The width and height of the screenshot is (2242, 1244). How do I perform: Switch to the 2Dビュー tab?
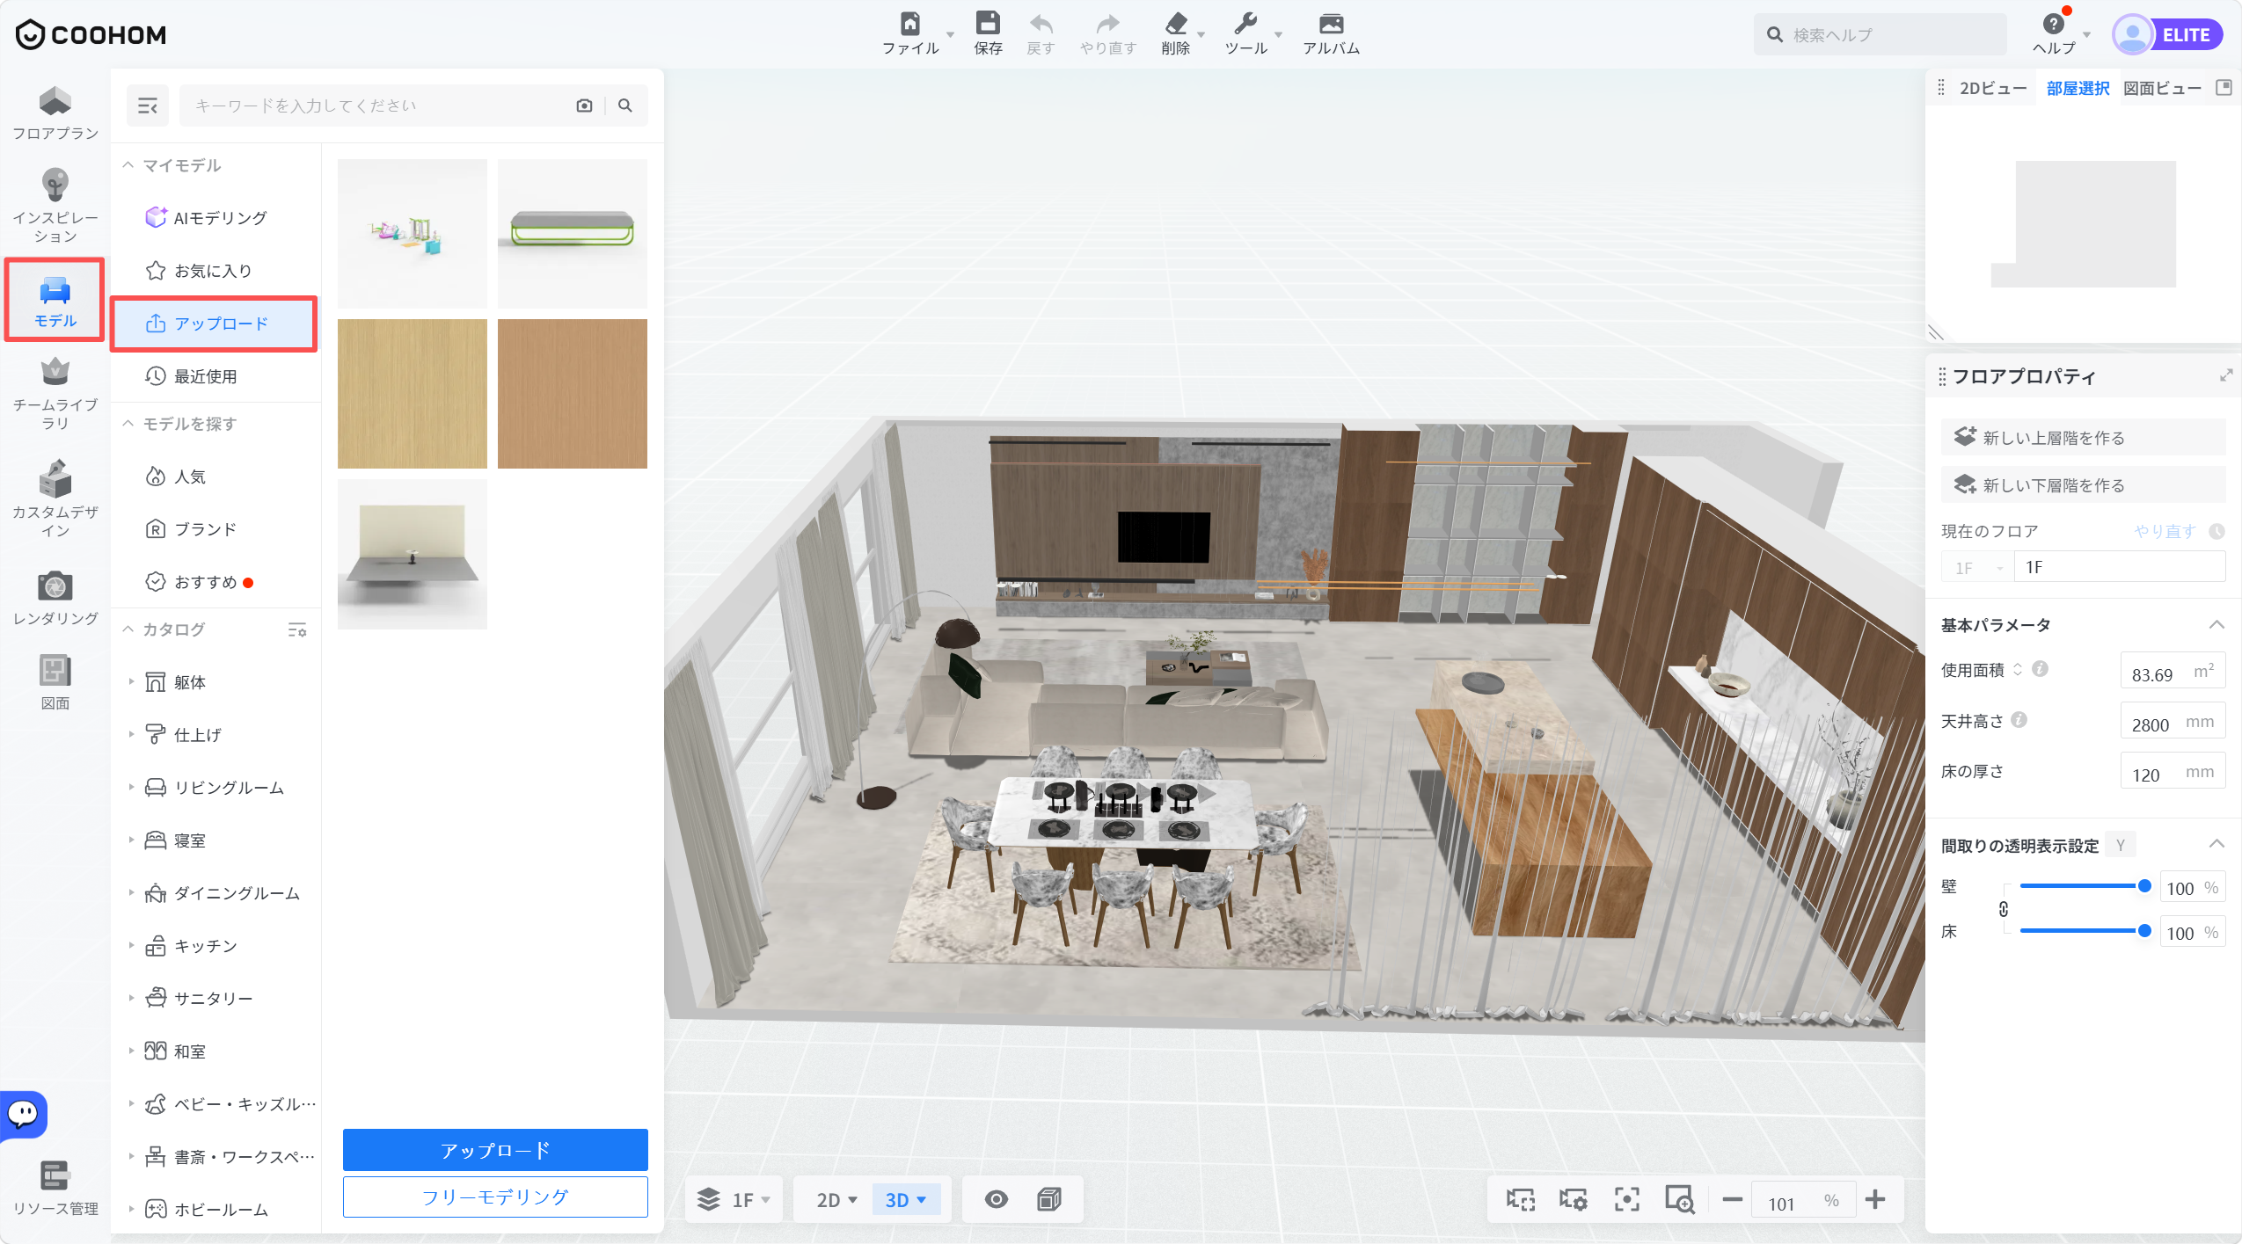(x=1992, y=88)
